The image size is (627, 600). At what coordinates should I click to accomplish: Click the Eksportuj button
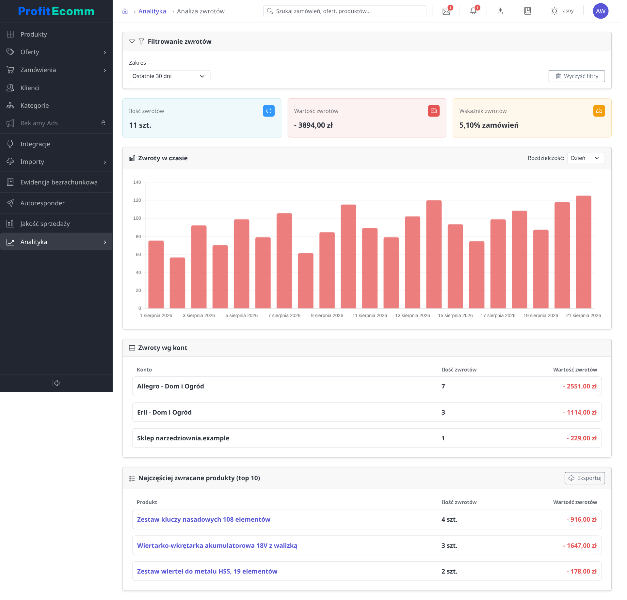tap(585, 478)
